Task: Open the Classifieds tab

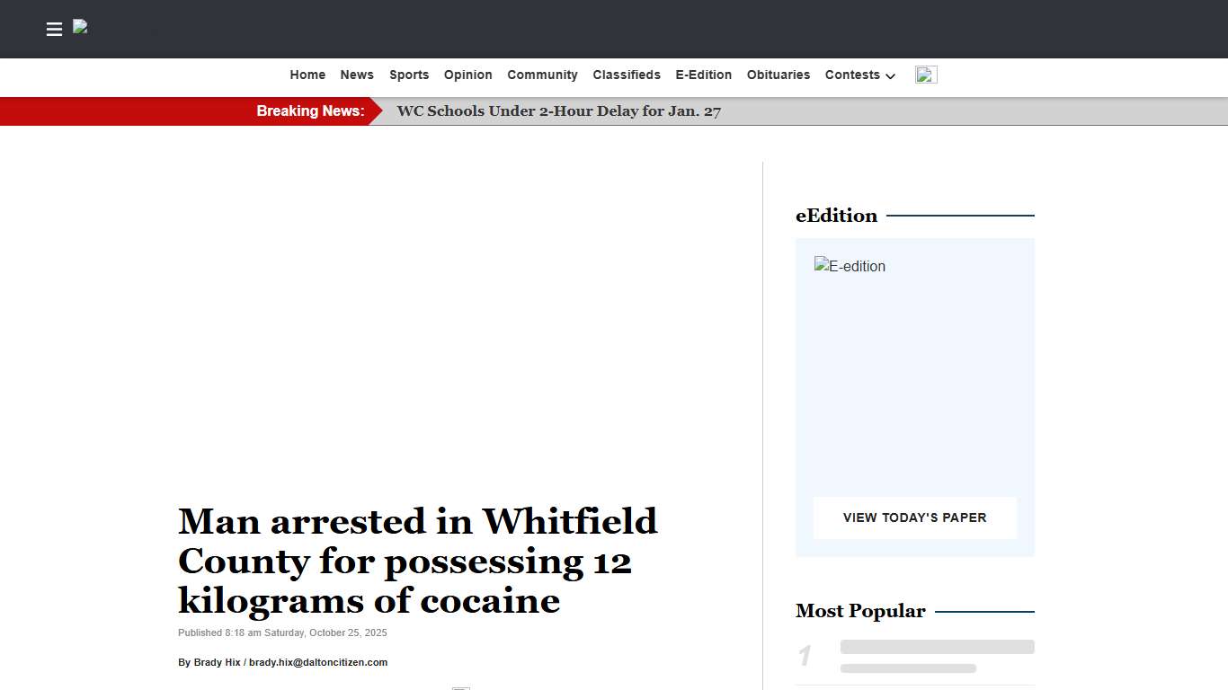Action: pyautogui.click(x=627, y=75)
